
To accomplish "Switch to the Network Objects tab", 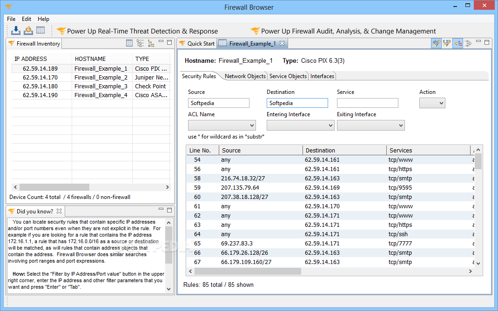I will [245, 76].
